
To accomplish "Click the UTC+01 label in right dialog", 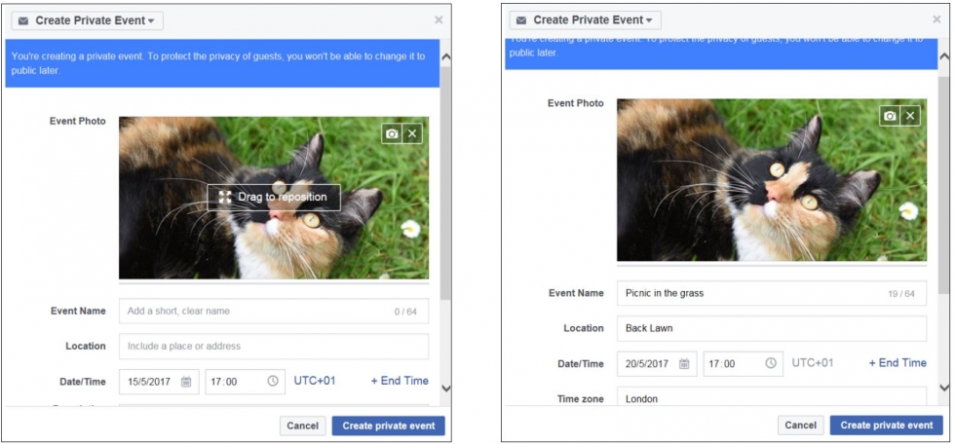I will (x=813, y=363).
